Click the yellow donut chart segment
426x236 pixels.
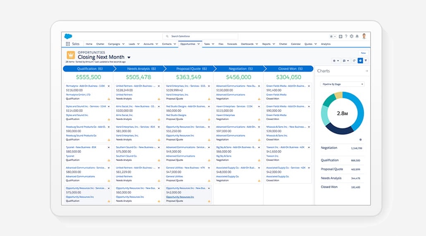(x=338, y=95)
